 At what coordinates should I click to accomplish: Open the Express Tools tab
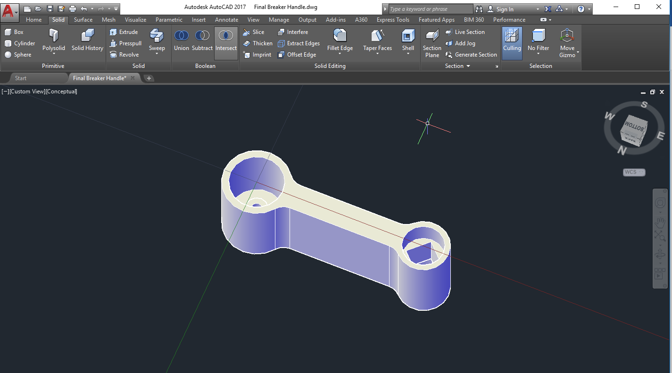(393, 20)
